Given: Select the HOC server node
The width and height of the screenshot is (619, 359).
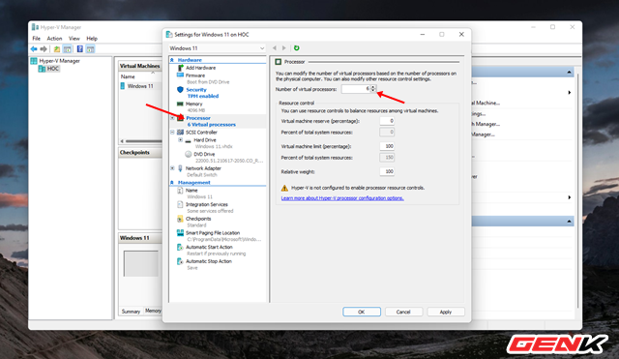Looking at the screenshot, I should (x=53, y=69).
